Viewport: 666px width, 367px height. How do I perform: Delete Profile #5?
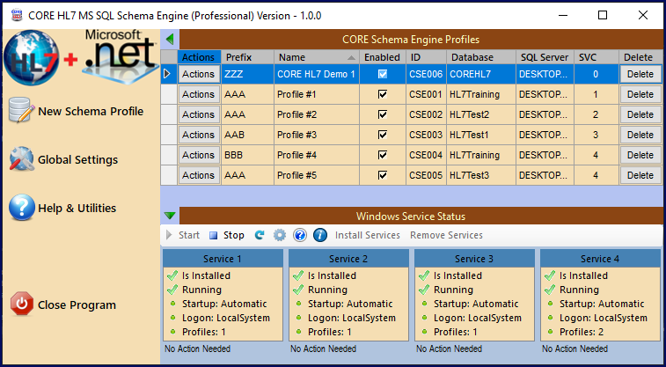coord(640,175)
